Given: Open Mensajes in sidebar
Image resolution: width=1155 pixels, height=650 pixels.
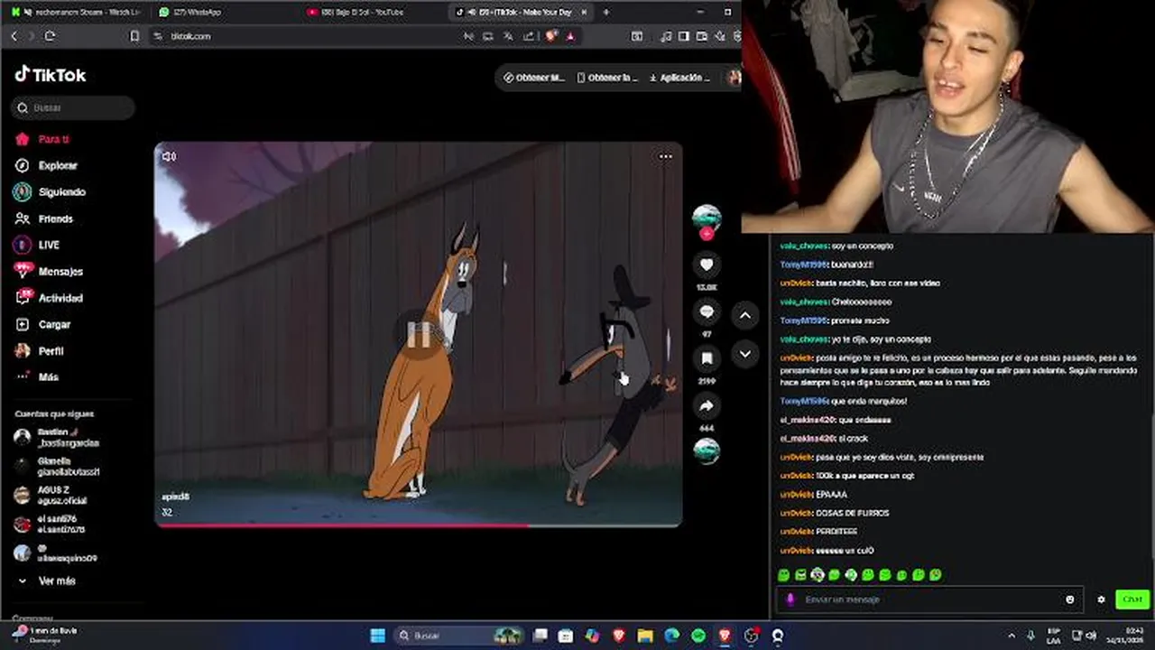Looking at the screenshot, I should (48, 271).
